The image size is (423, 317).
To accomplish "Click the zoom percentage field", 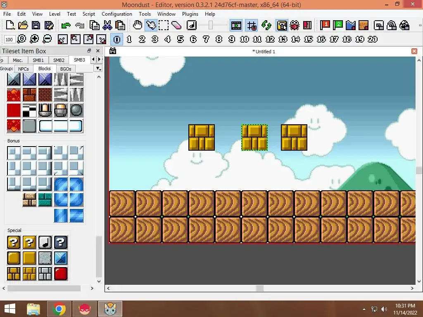I will (9, 40).
